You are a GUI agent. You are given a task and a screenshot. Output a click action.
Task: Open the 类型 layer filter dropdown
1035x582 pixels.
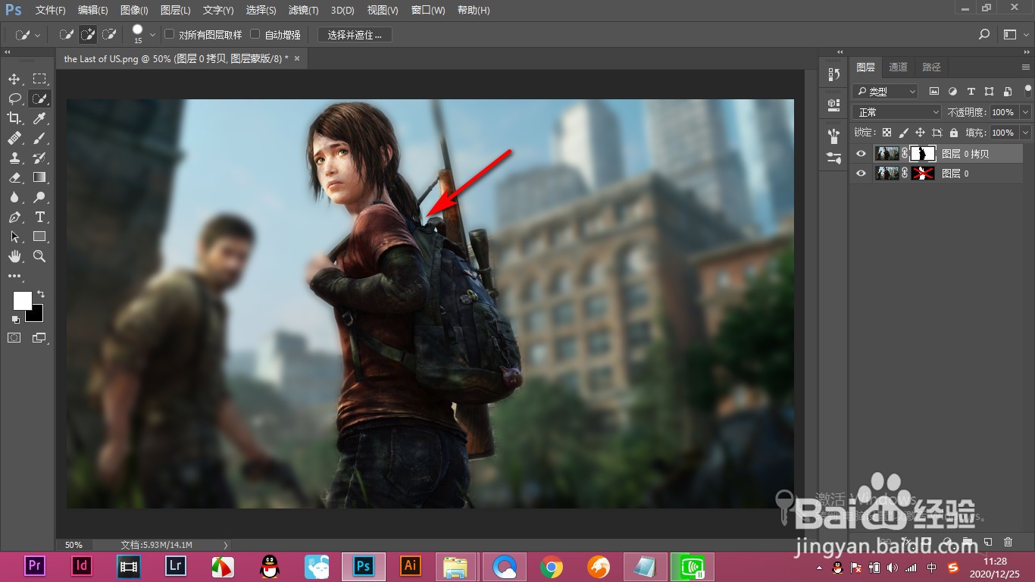(x=885, y=91)
